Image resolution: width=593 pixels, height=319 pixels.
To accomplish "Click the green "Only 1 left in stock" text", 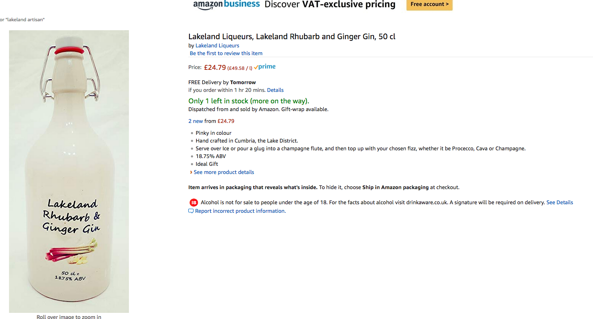I will click(x=248, y=101).
